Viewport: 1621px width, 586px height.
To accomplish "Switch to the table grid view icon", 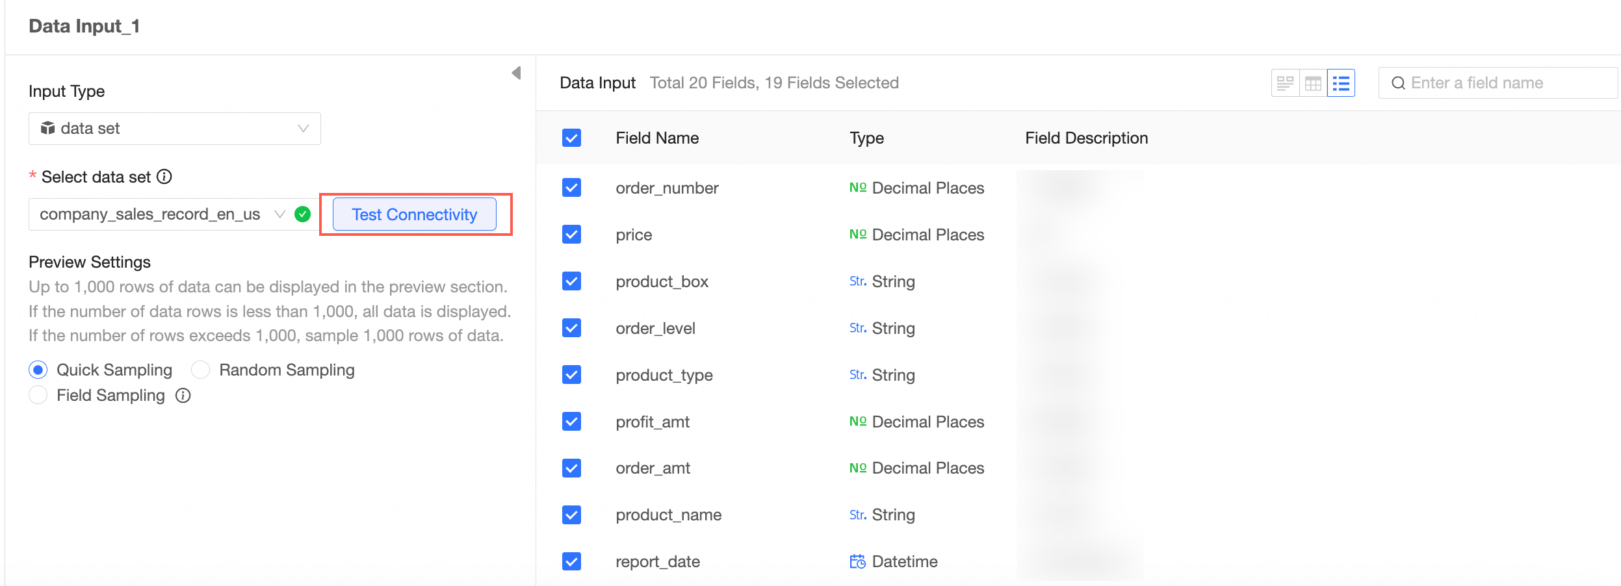I will click(x=1313, y=83).
